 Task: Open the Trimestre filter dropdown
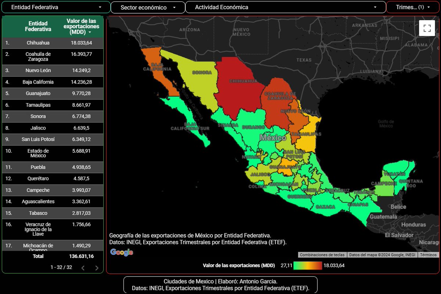point(413,7)
